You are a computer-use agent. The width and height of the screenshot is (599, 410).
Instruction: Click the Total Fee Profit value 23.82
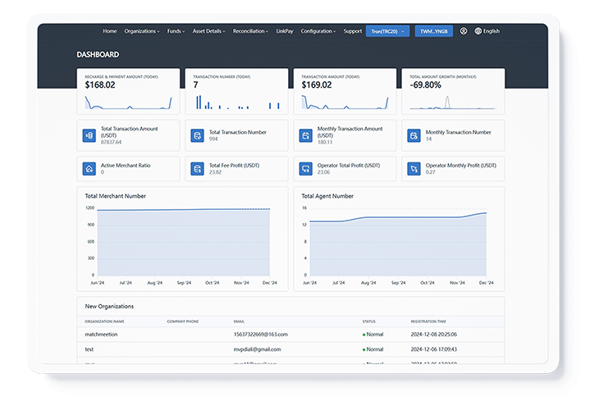point(215,172)
